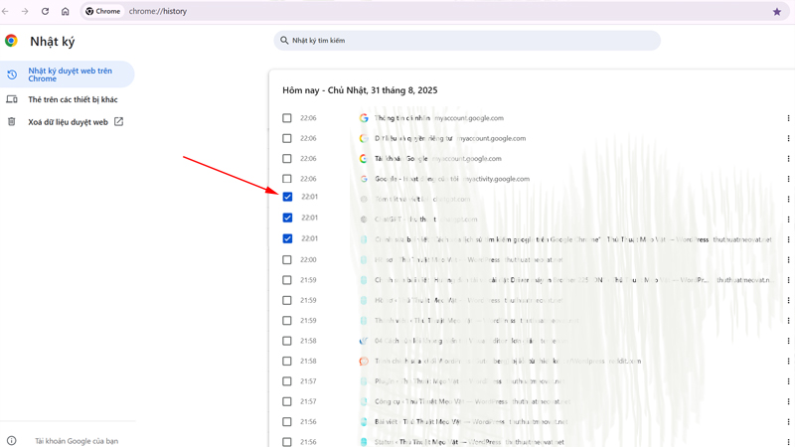Viewport: 795px width, 447px height.
Task: Tick the checkbox of the first 22:06 entry
Action: click(287, 118)
